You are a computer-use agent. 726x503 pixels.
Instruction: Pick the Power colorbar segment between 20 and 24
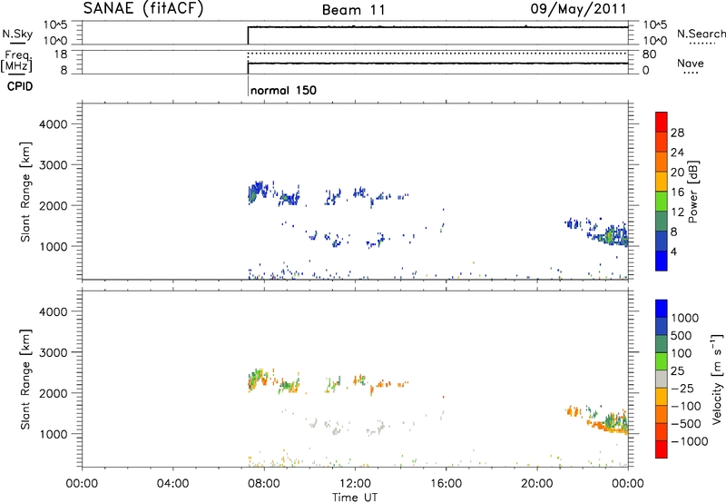pyautogui.click(x=662, y=163)
